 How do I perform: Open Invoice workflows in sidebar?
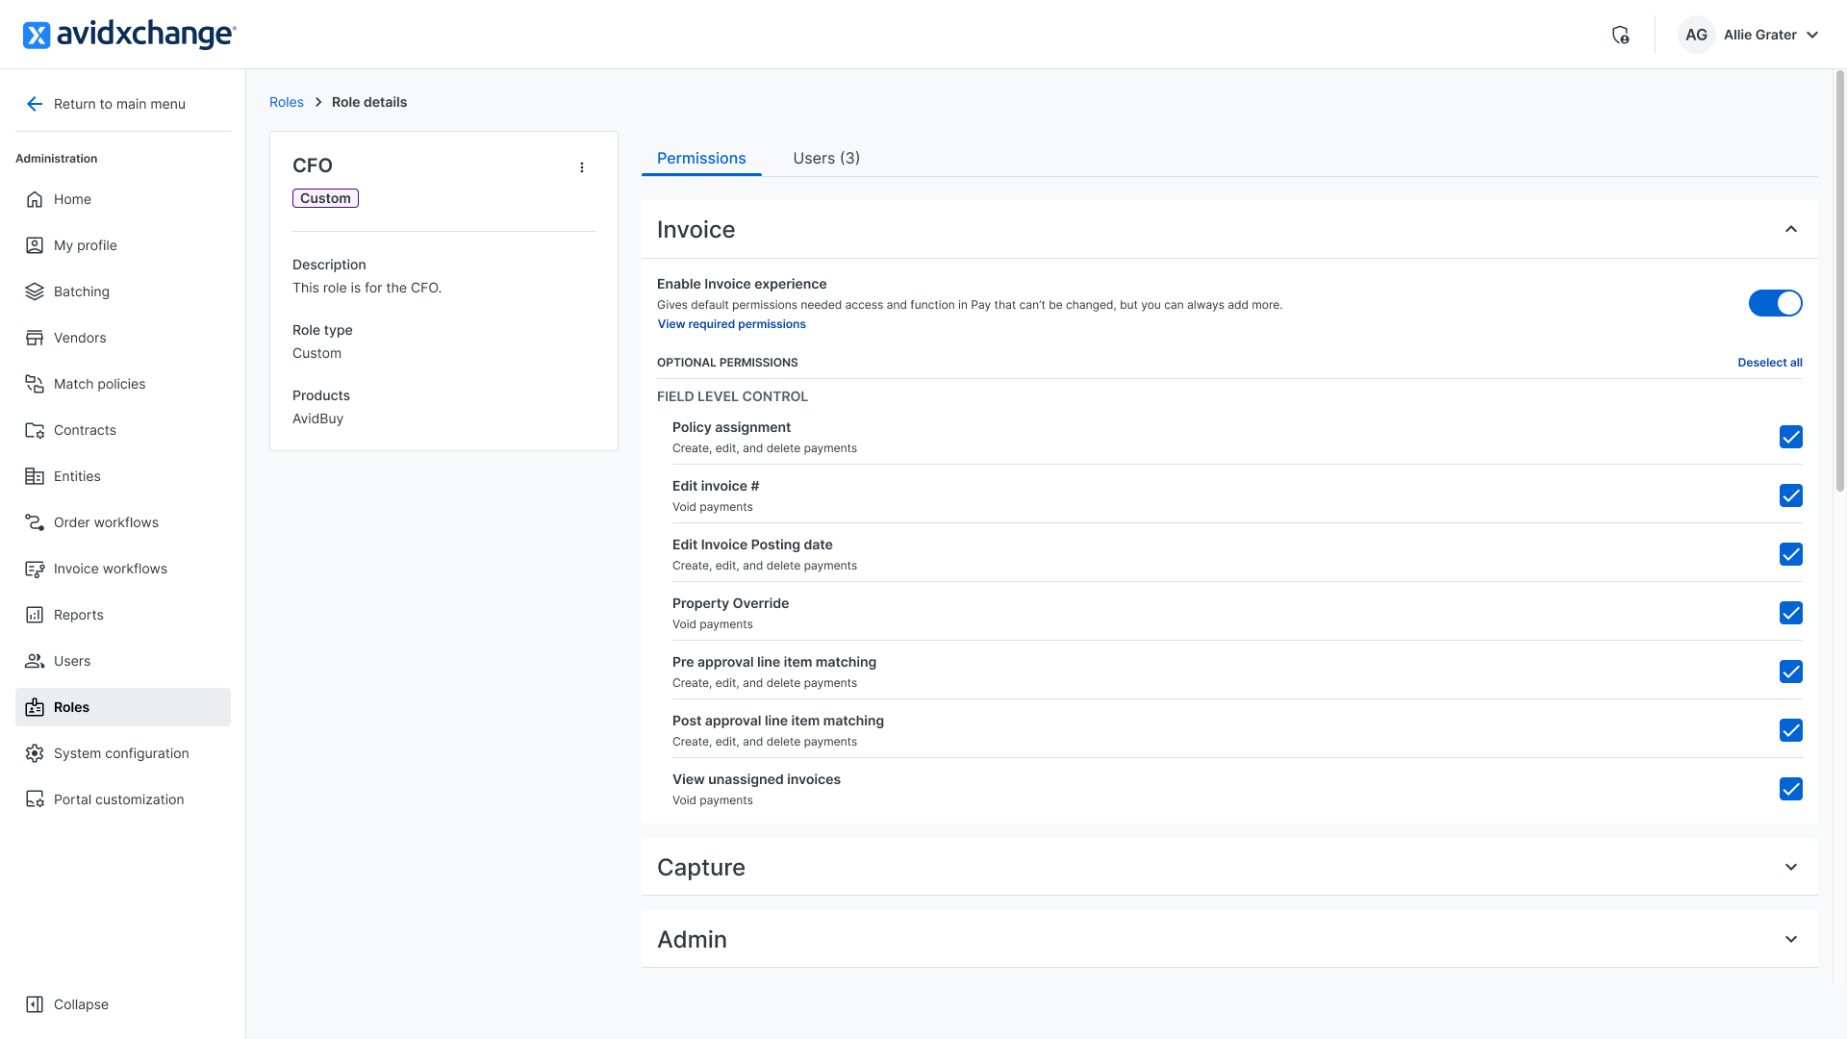[x=123, y=569]
